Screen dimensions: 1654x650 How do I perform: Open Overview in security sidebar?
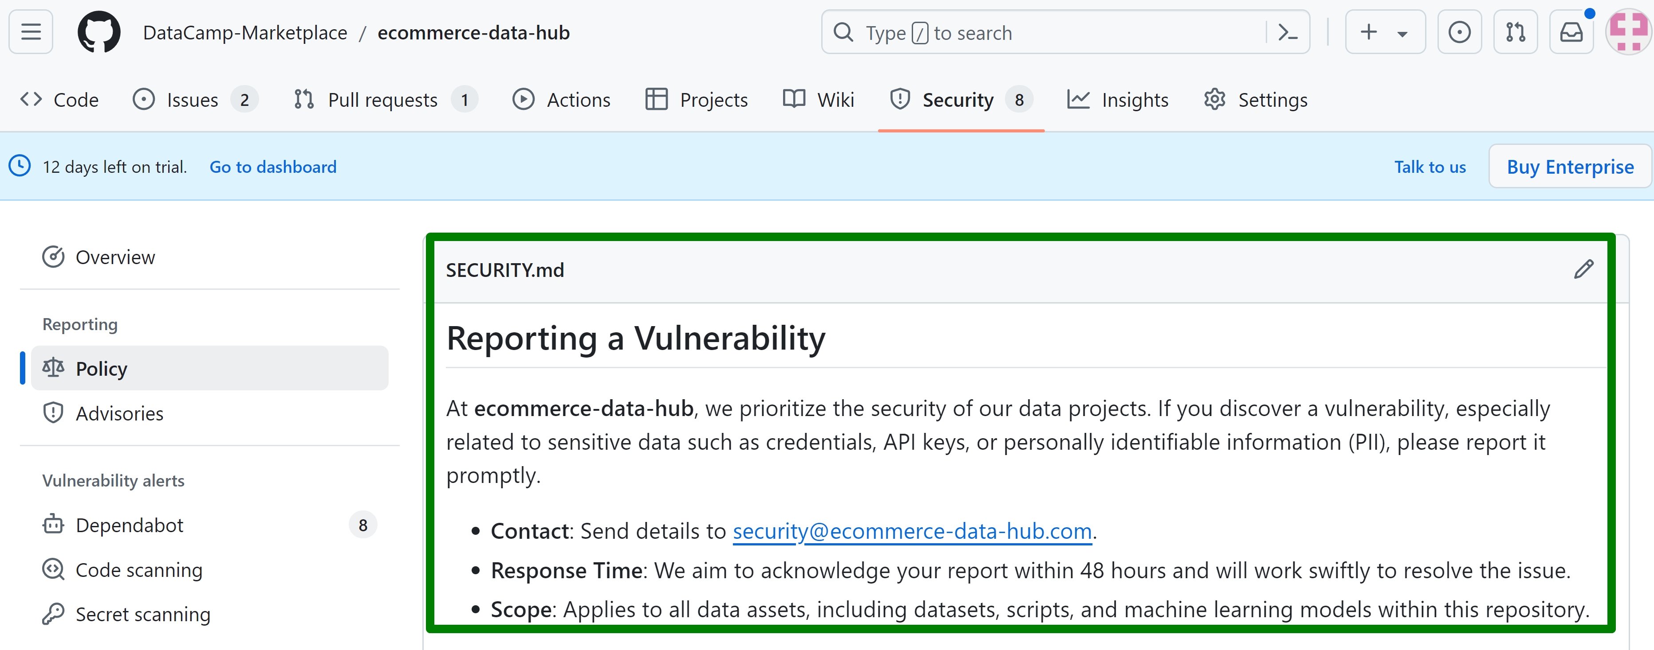tap(209, 257)
